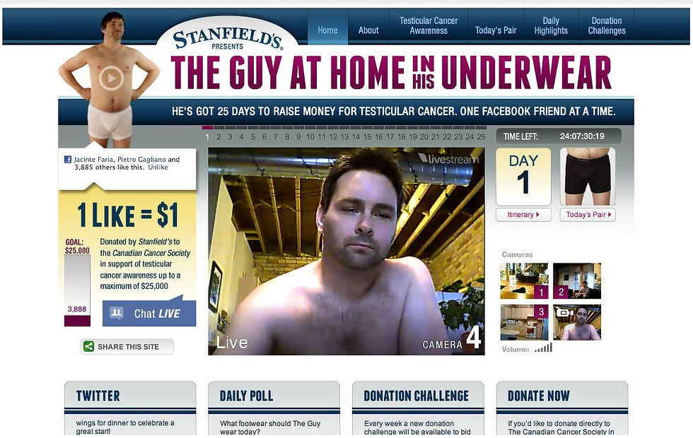
Task: Select day 13 on the timeline
Action: [344, 137]
